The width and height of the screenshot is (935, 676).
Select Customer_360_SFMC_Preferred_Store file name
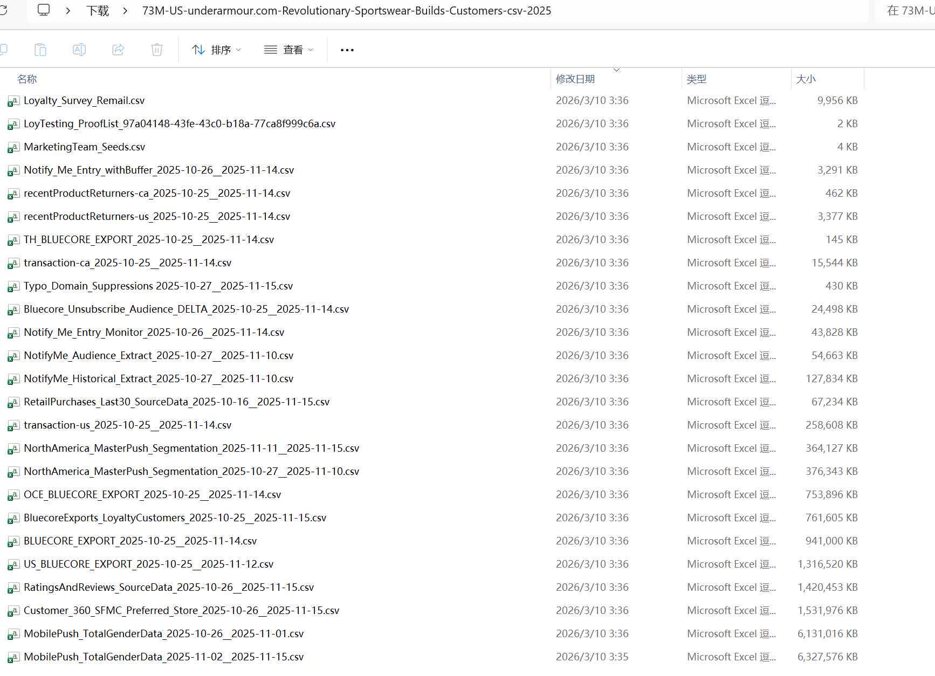(x=182, y=610)
